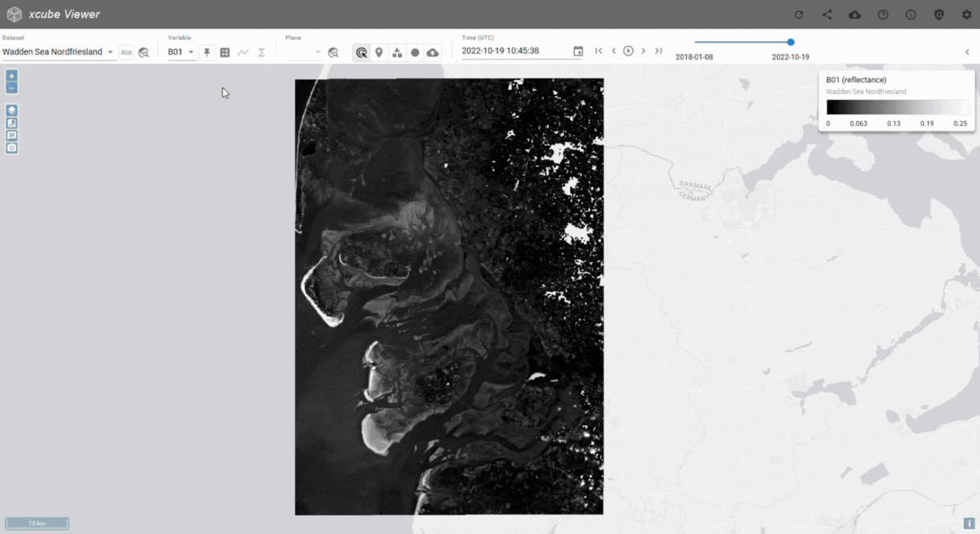
Task: Open the settings gear icon
Action: tap(966, 14)
